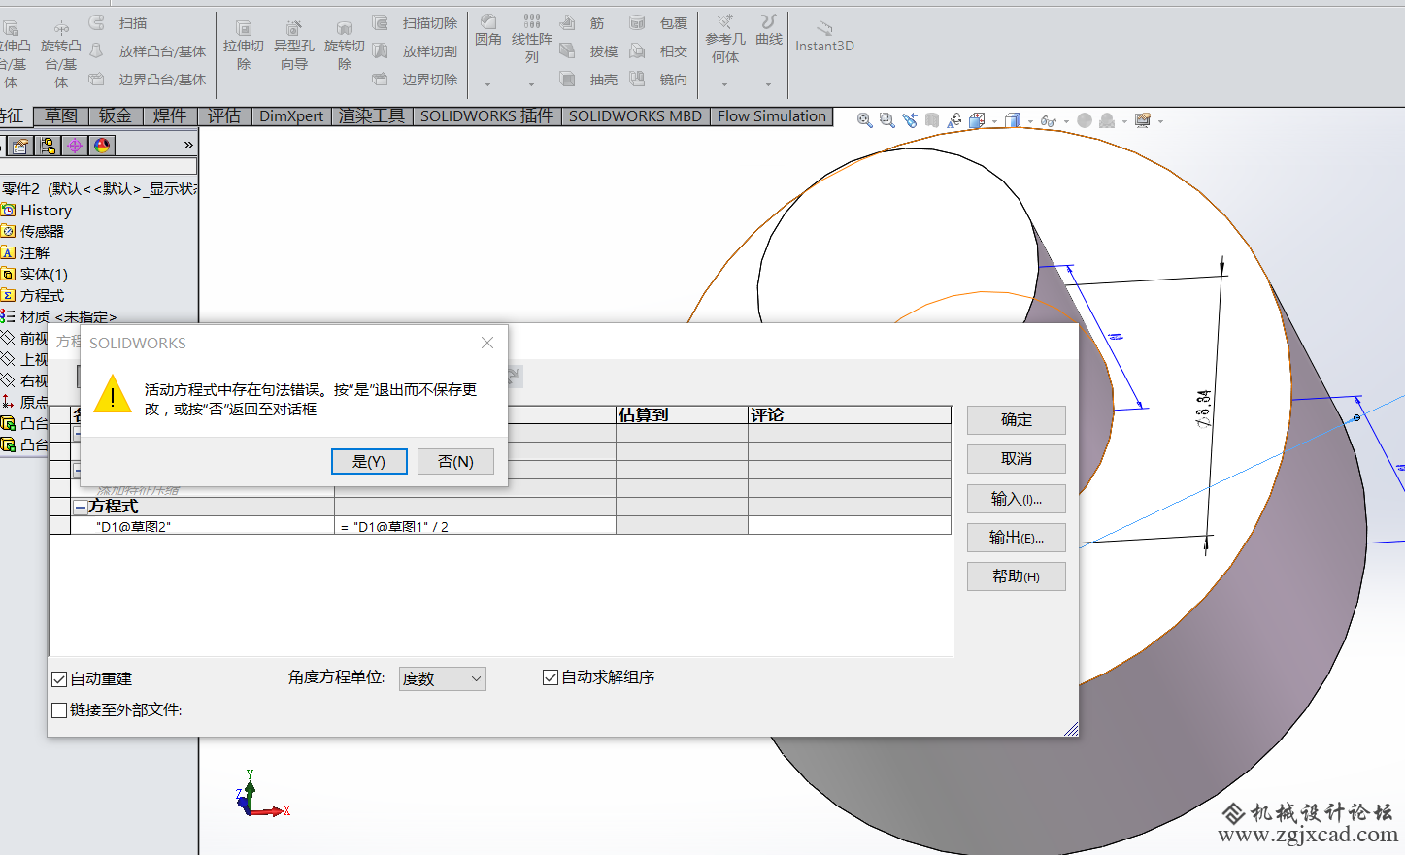Click the 取消 button in equations dialog
Screen dimensions: 1405x855
(1017, 459)
